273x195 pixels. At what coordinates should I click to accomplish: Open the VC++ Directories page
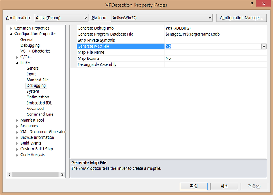point(35,51)
